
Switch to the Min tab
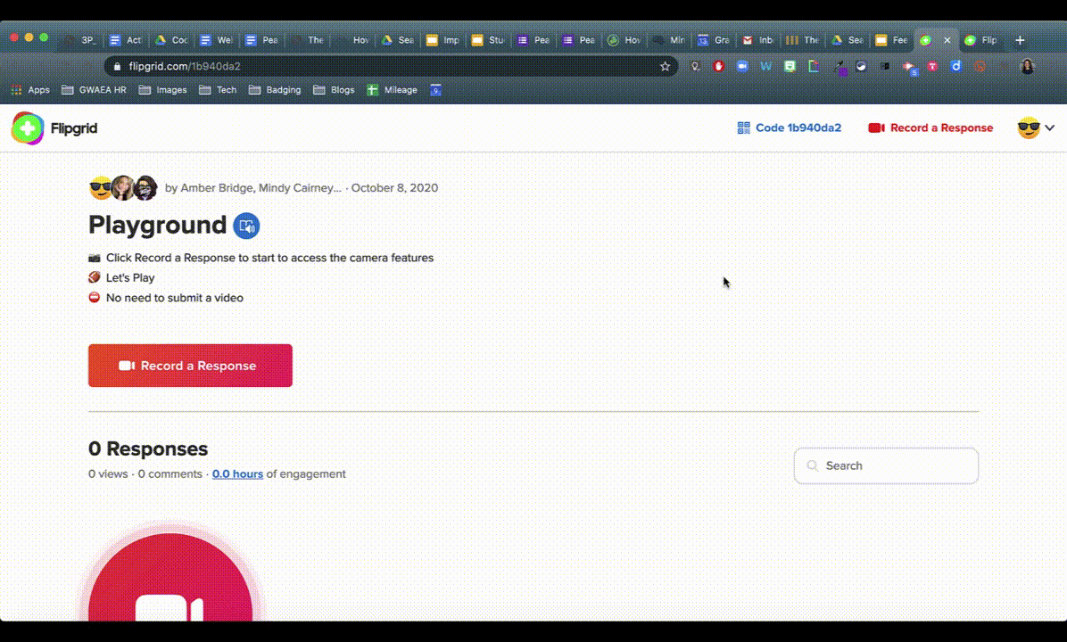pyautogui.click(x=669, y=40)
